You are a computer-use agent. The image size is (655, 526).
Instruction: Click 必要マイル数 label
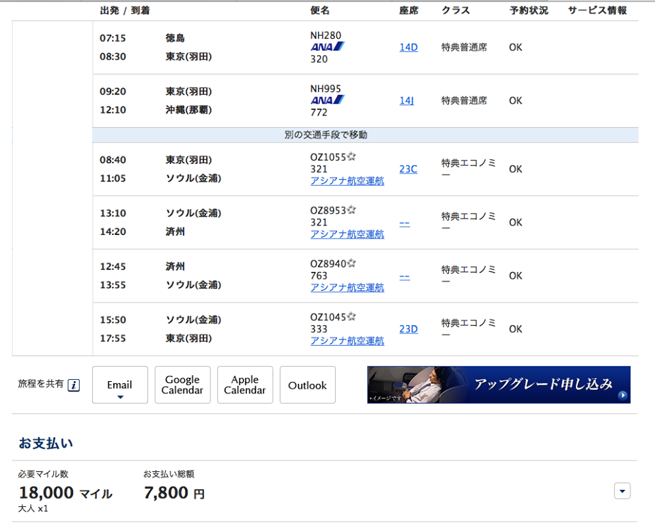43,474
